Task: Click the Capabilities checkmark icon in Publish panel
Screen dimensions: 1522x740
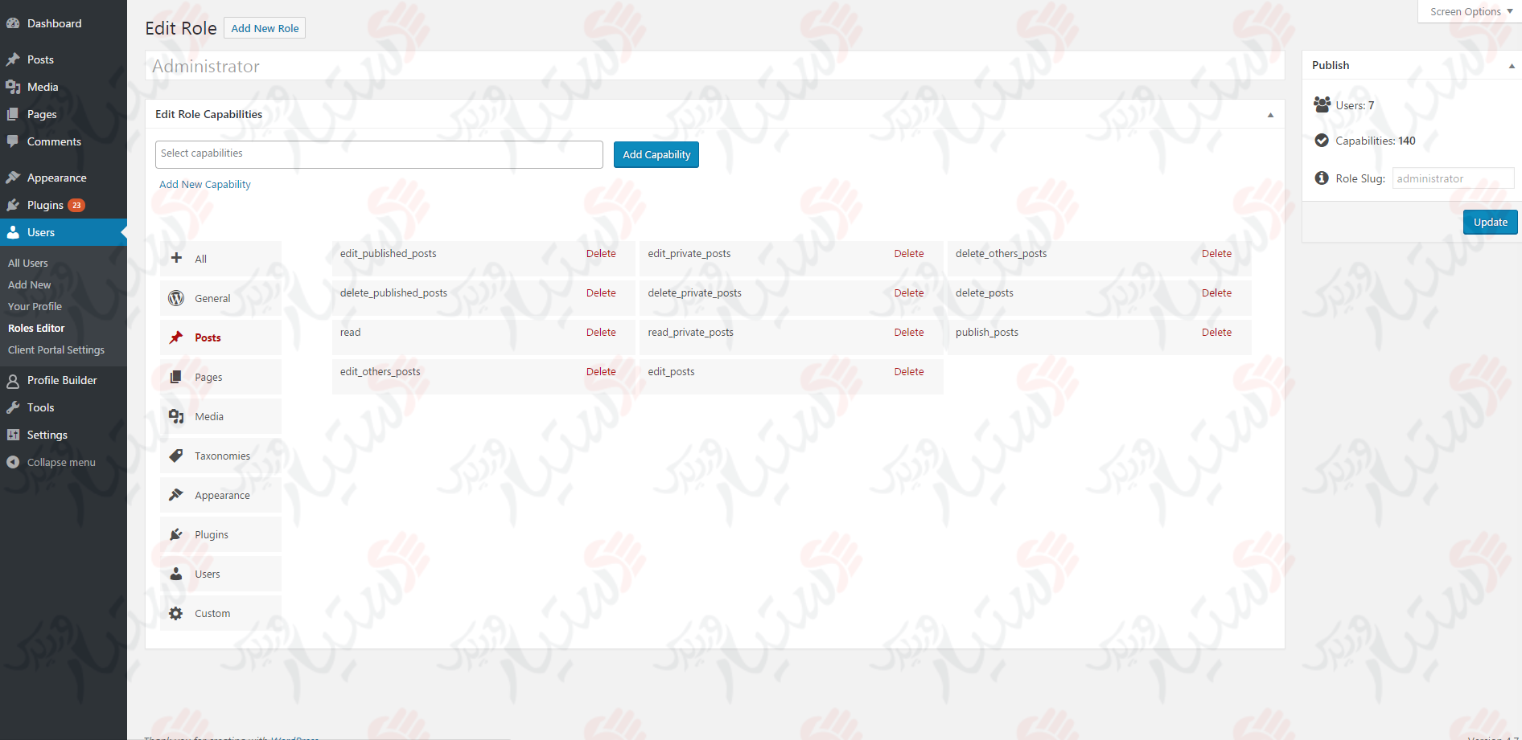Action: pos(1322,140)
